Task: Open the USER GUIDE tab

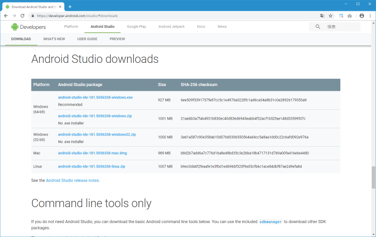Action: (87, 39)
